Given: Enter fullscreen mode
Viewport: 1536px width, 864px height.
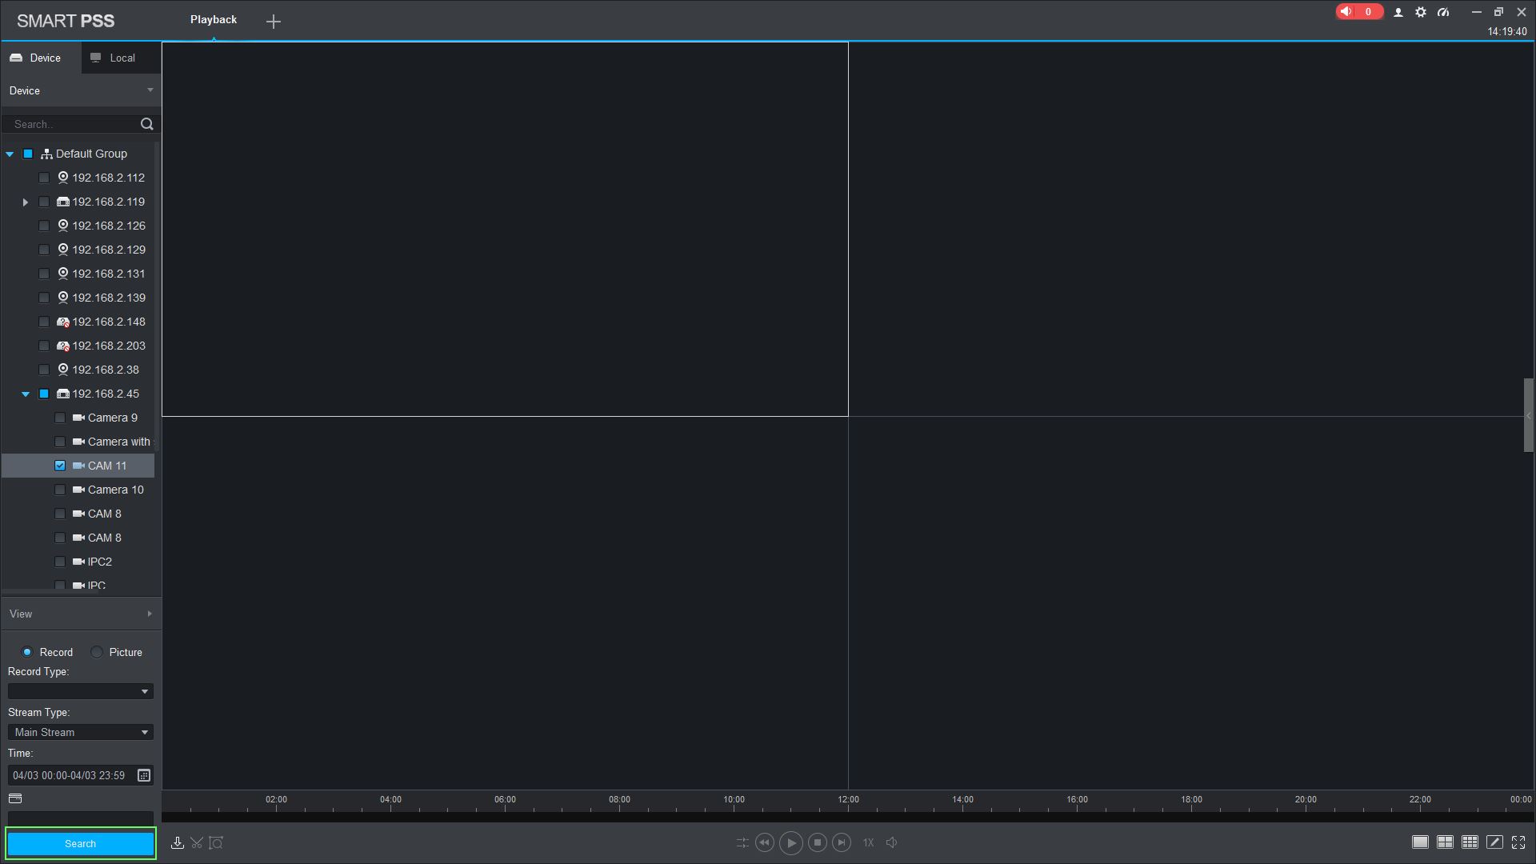Looking at the screenshot, I should pos(1518,842).
